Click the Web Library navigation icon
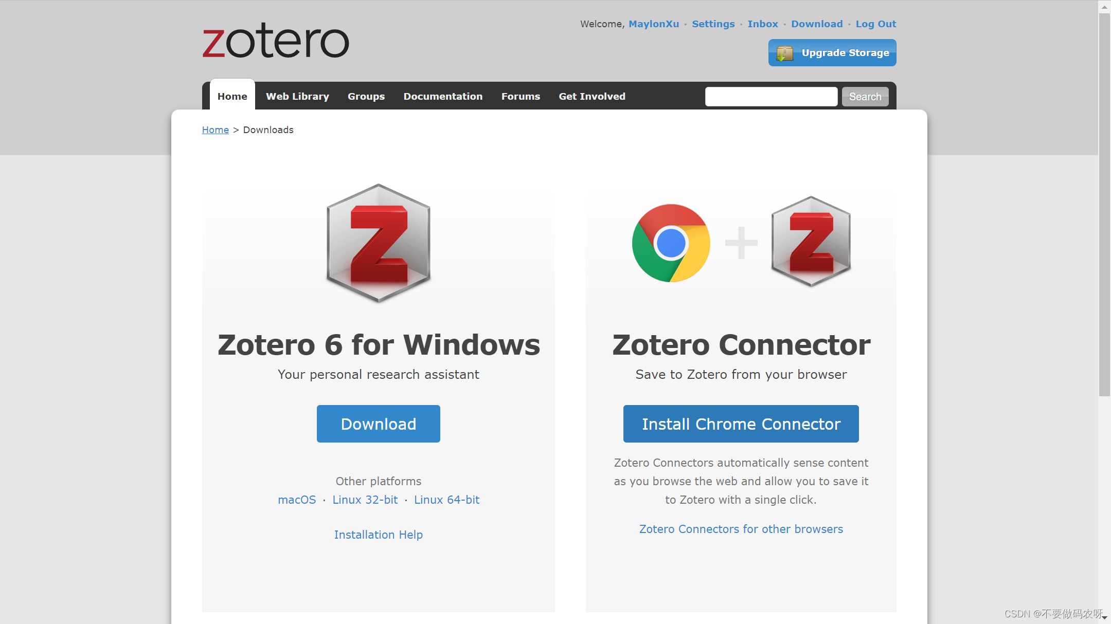Viewport: 1111px width, 624px height. tap(298, 96)
